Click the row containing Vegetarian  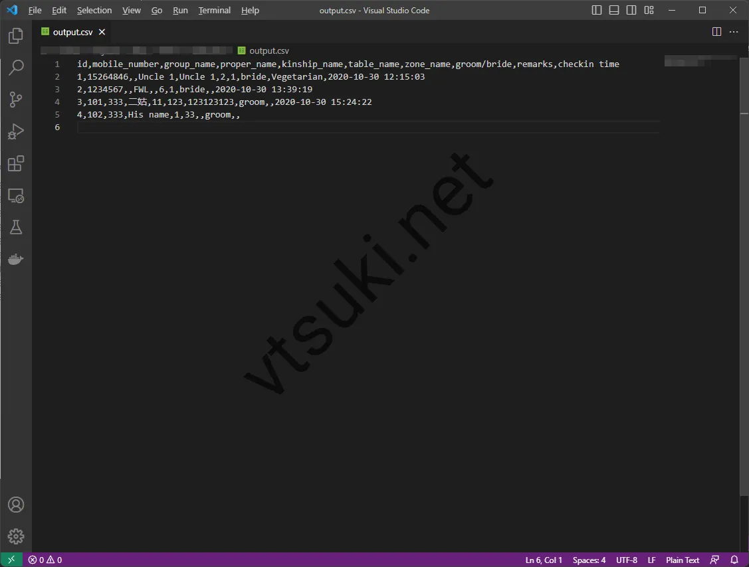(251, 76)
